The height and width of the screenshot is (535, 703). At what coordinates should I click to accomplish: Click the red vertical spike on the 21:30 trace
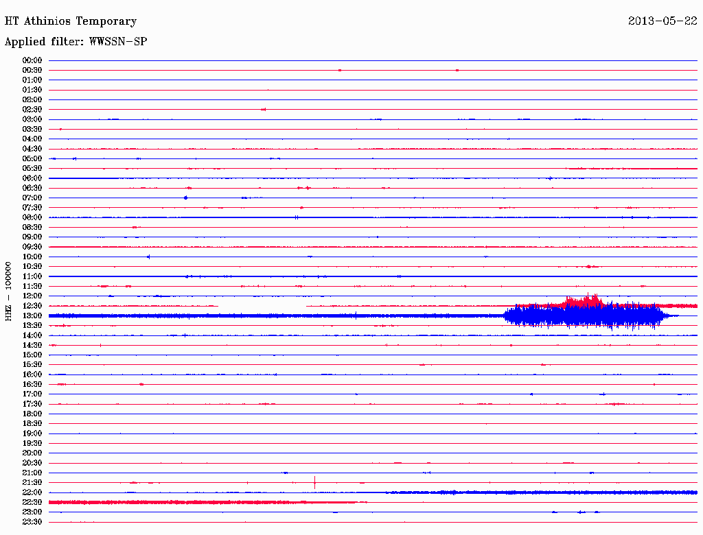[x=314, y=483]
